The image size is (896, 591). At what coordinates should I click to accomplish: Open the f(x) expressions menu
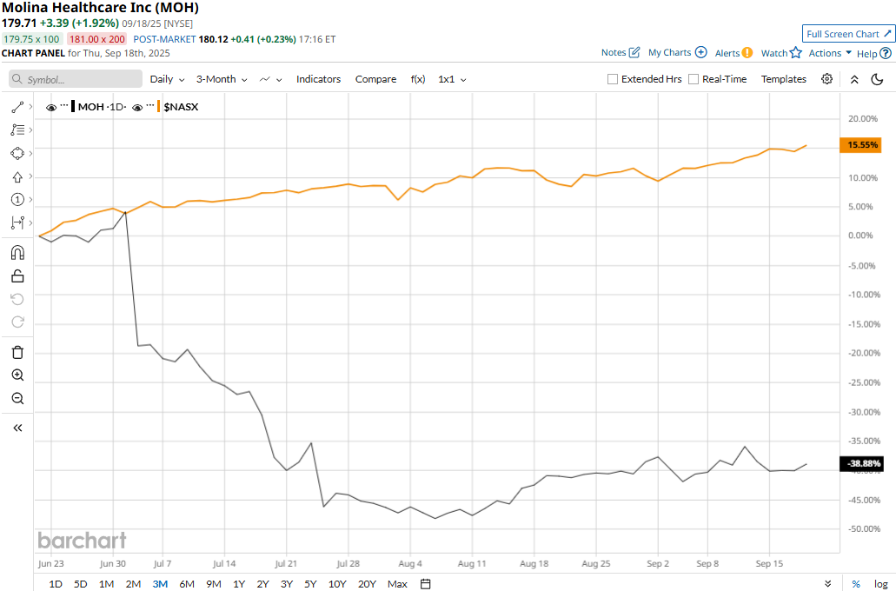[x=418, y=79]
